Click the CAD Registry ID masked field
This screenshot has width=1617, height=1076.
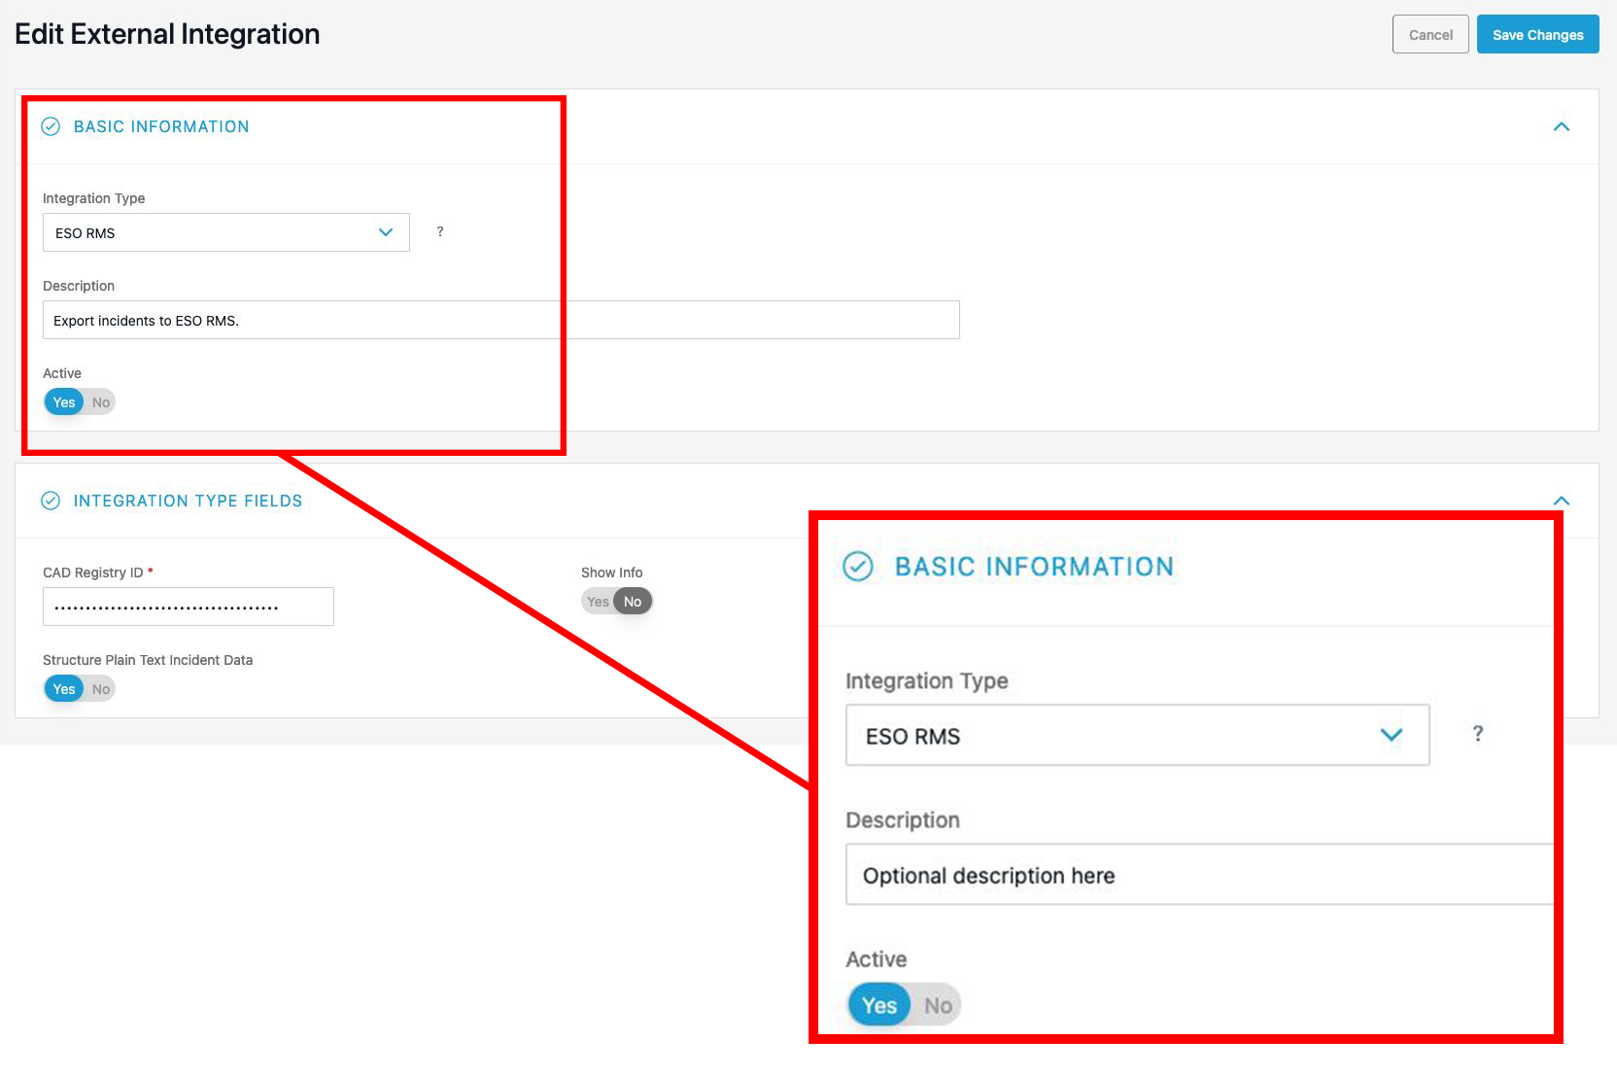189,607
